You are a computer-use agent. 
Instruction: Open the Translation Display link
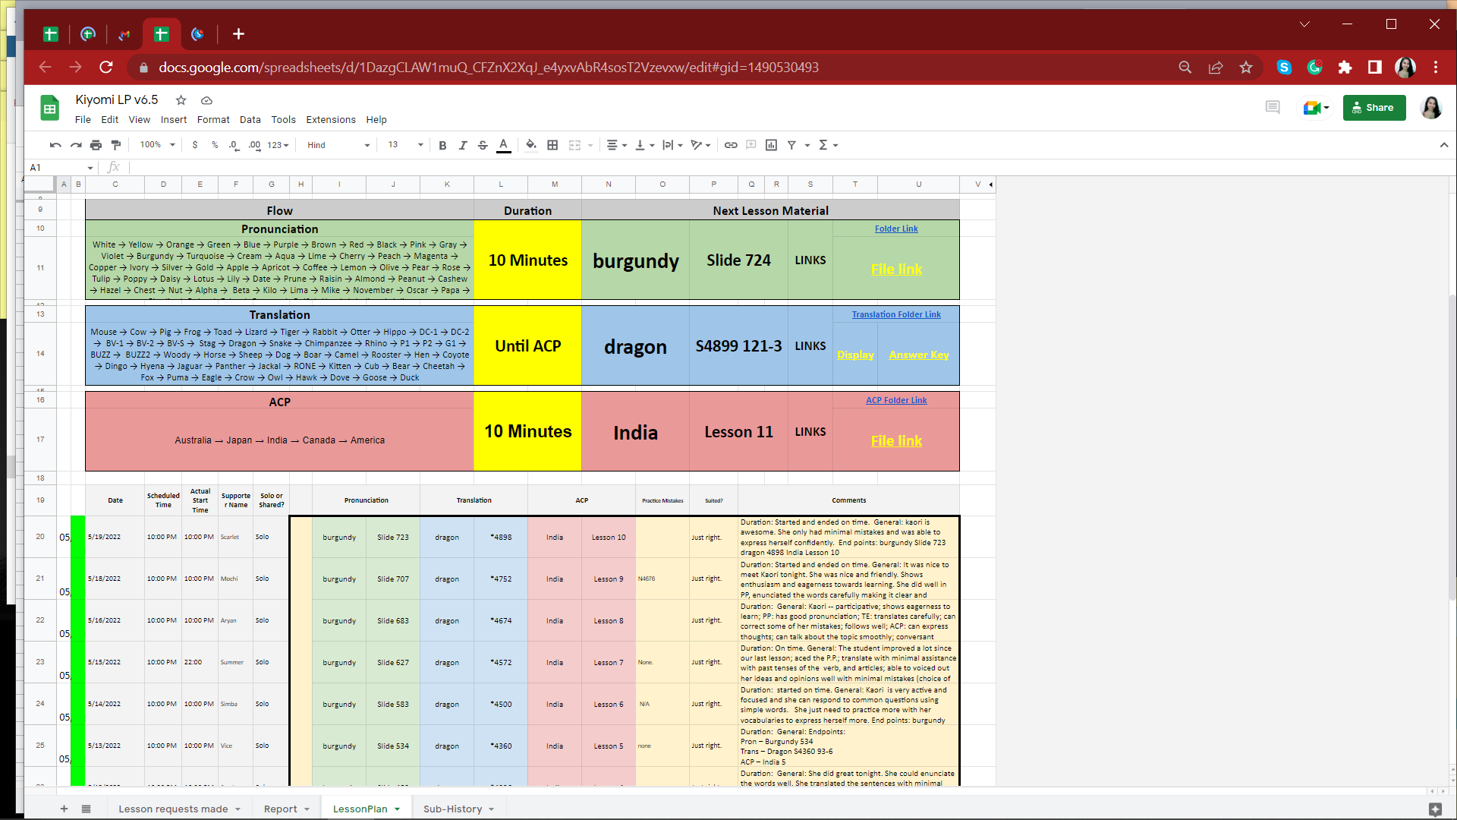point(855,355)
